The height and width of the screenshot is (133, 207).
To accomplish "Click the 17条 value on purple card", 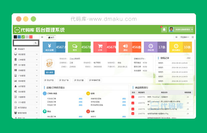I will (162, 47).
